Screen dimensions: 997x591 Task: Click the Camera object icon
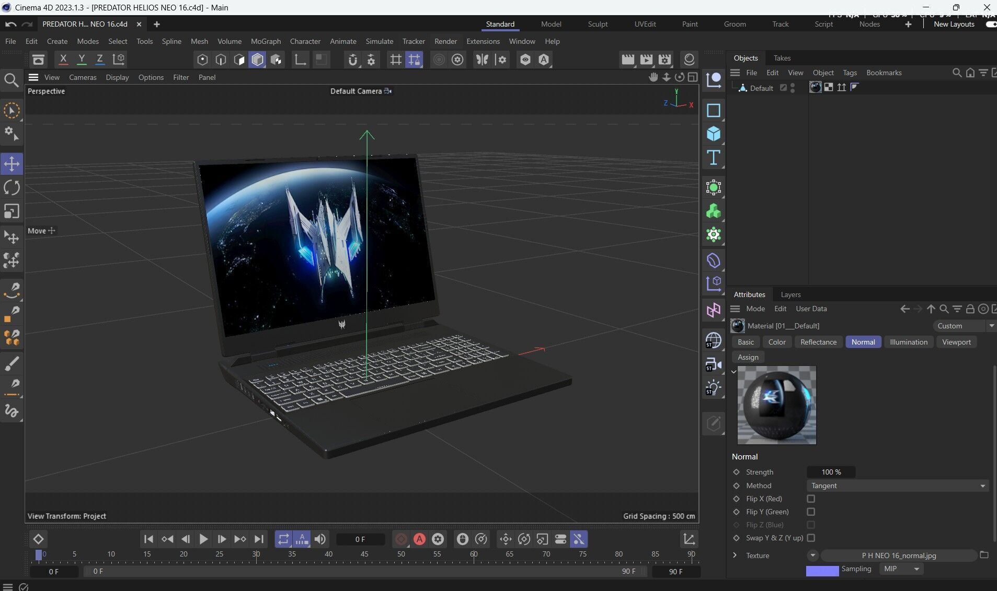[x=714, y=364]
